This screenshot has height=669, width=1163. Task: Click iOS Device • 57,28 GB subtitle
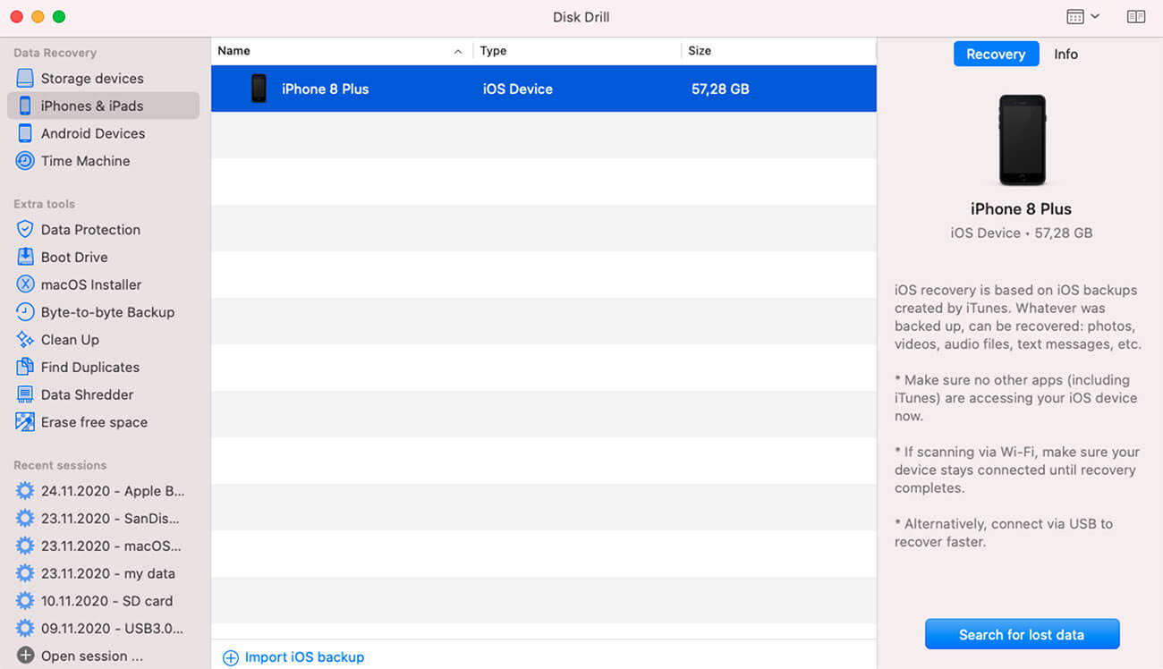coord(1021,233)
